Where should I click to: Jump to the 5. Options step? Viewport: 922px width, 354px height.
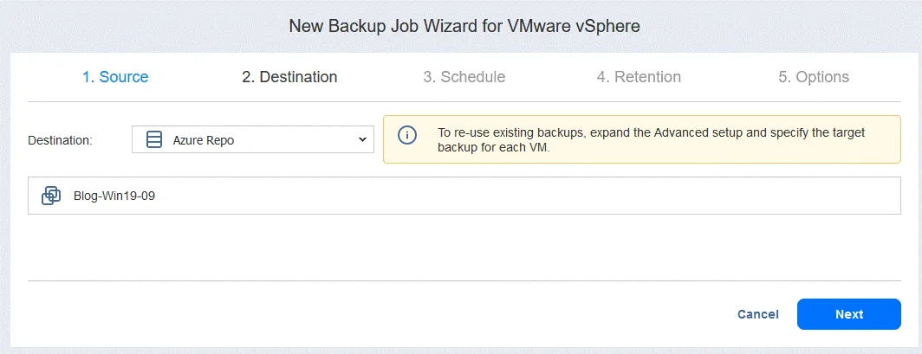tap(814, 77)
